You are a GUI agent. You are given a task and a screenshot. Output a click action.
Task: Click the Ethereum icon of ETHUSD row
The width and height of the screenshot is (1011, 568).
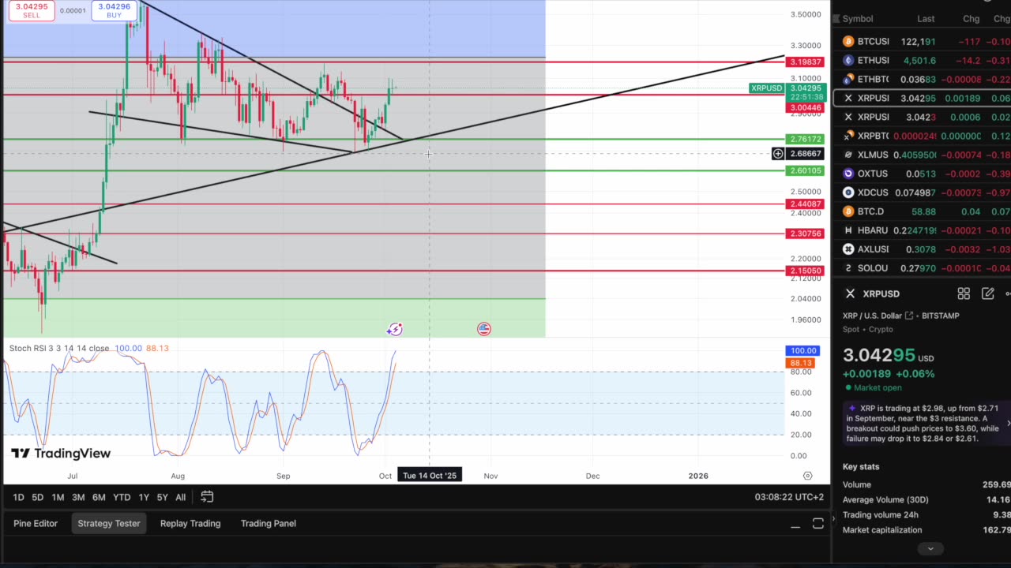pos(848,60)
